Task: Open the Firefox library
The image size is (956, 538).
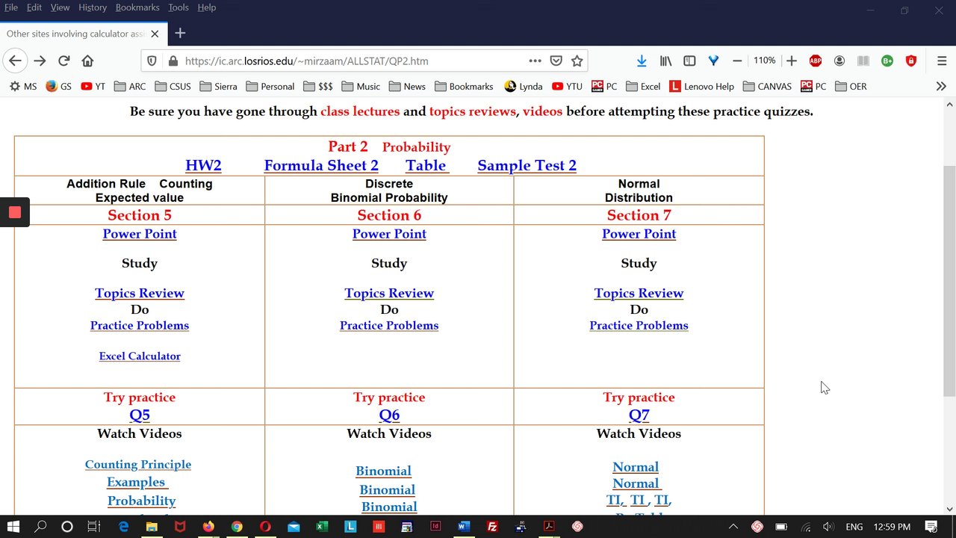Action: click(x=665, y=61)
